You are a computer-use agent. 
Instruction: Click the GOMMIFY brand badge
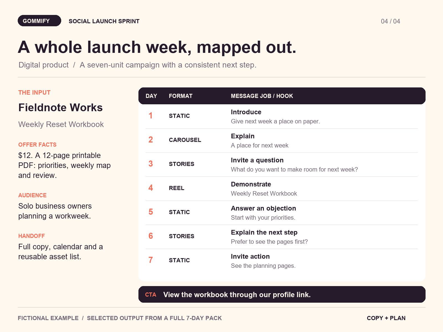[39, 21]
